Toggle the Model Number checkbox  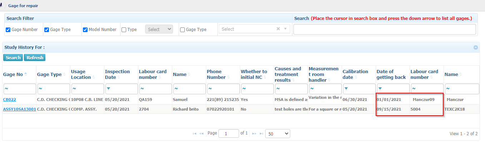pyautogui.click(x=85, y=30)
